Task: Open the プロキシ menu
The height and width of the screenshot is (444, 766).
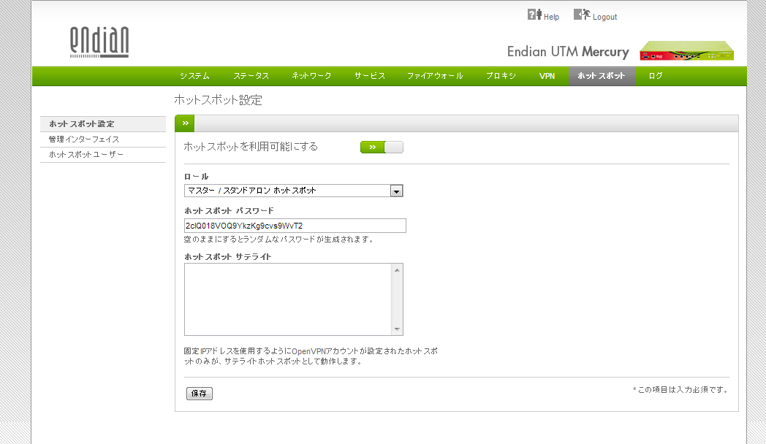Action: point(501,76)
